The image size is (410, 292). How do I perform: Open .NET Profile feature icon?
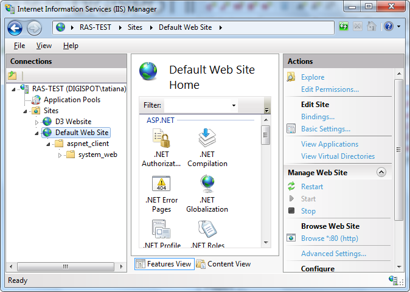pos(161,229)
